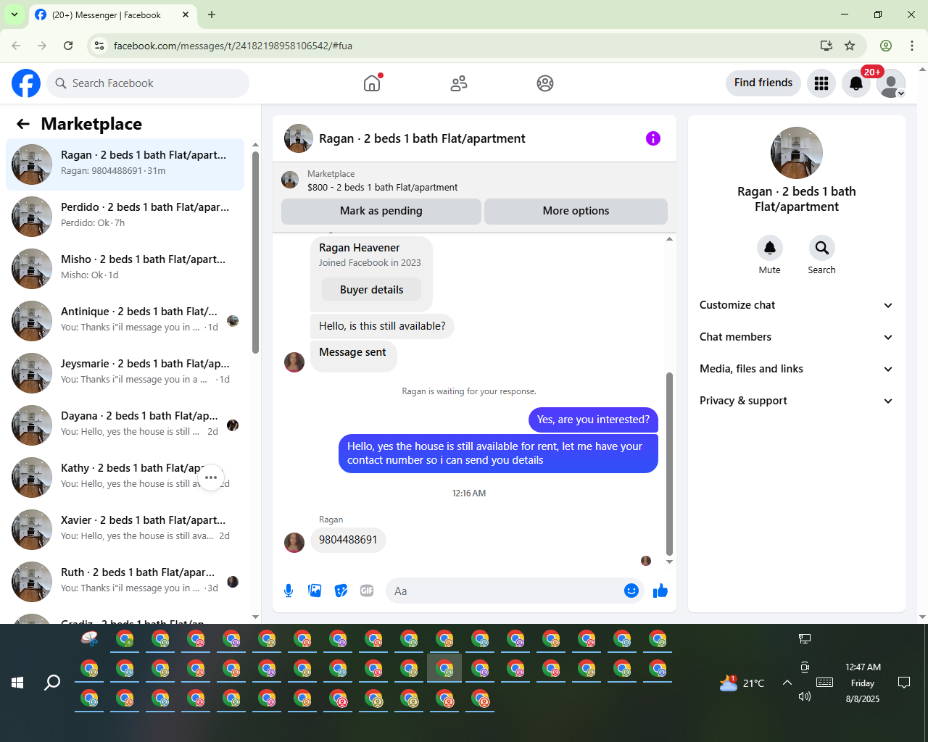Open site information icon in address bar

(x=99, y=46)
